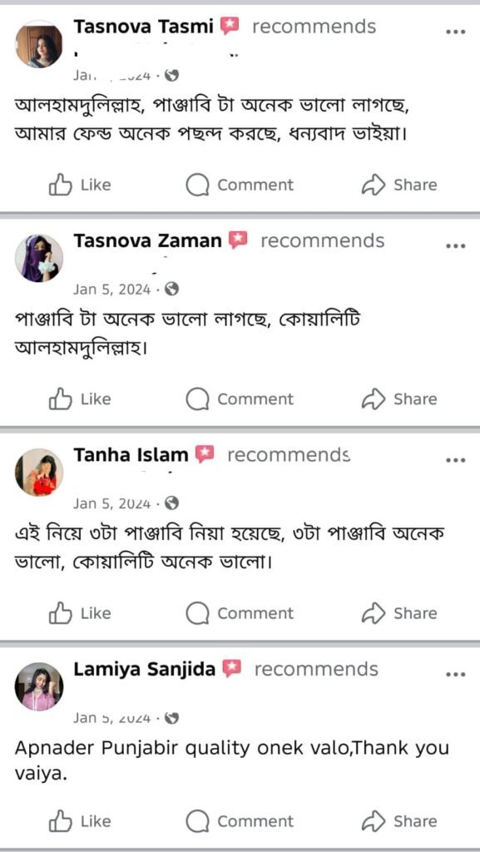The width and height of the screenshot is (480, 852).
Task: Click the Comment bubble icon under Tasnova Zaman's review
Action: 197,399
